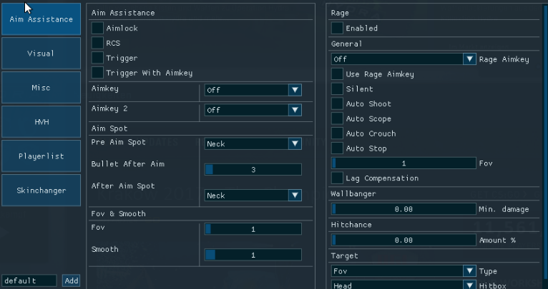Go to the Misc tab

pyautogui.click(x=41, y=88)
